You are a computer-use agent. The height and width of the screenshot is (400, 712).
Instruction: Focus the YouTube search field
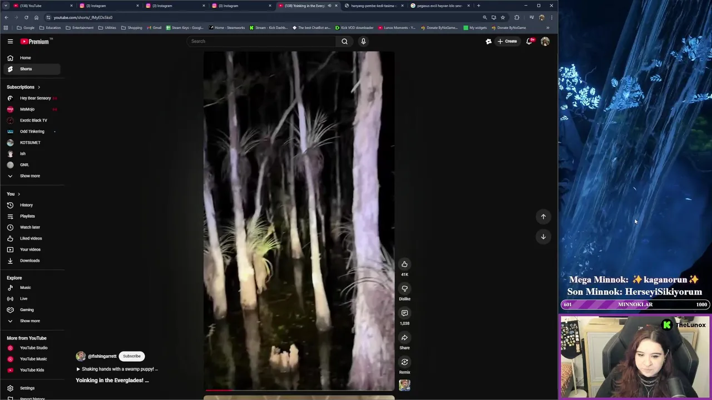261,41
